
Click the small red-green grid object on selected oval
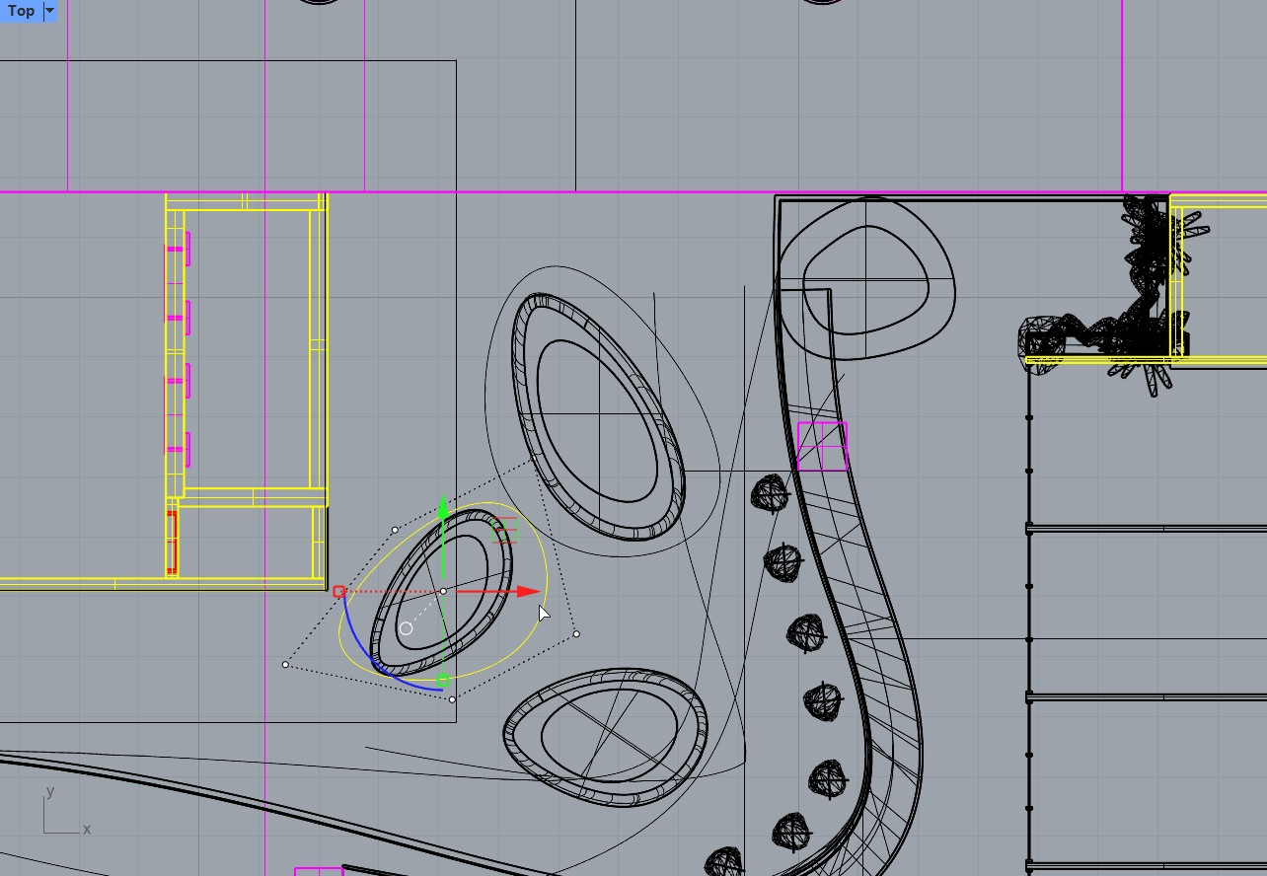tap(504, 530)
